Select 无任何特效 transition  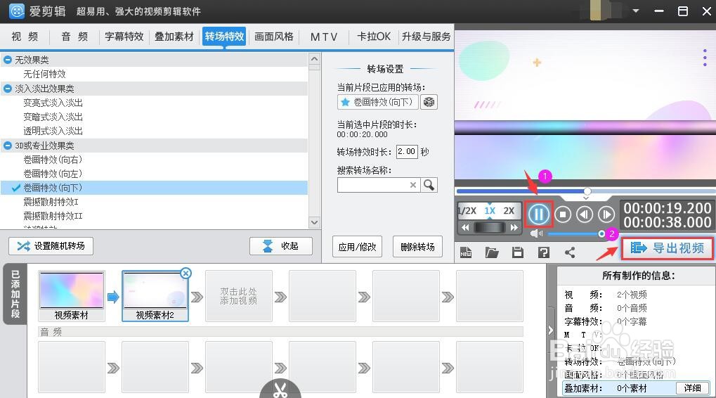pyautogui.click(x=45, y=74)
